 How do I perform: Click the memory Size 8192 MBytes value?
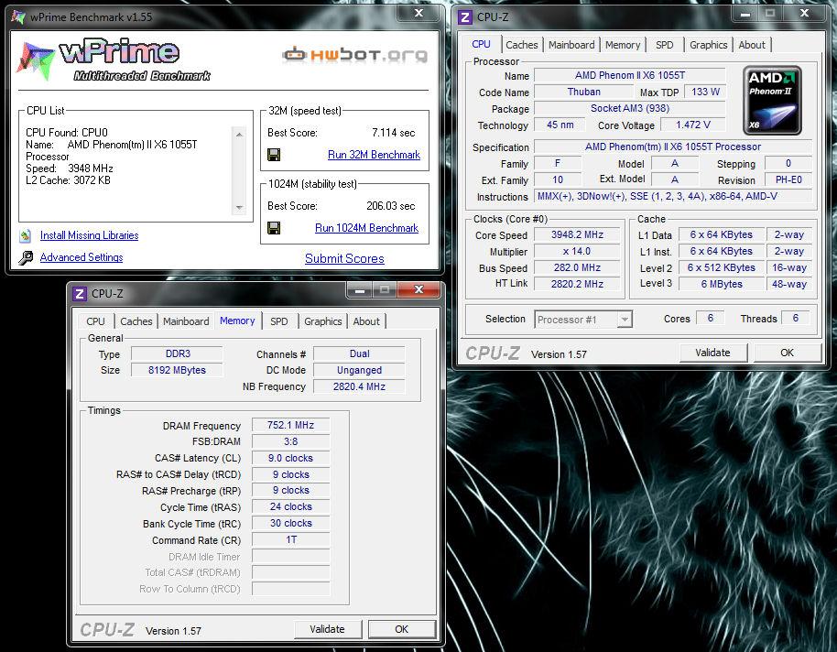tap(177, 370)
